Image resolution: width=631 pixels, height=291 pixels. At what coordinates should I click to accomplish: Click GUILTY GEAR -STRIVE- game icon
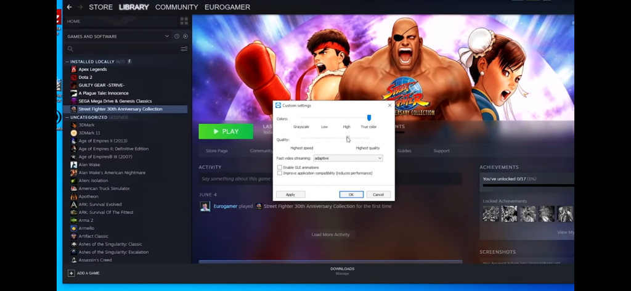point(74,85)
